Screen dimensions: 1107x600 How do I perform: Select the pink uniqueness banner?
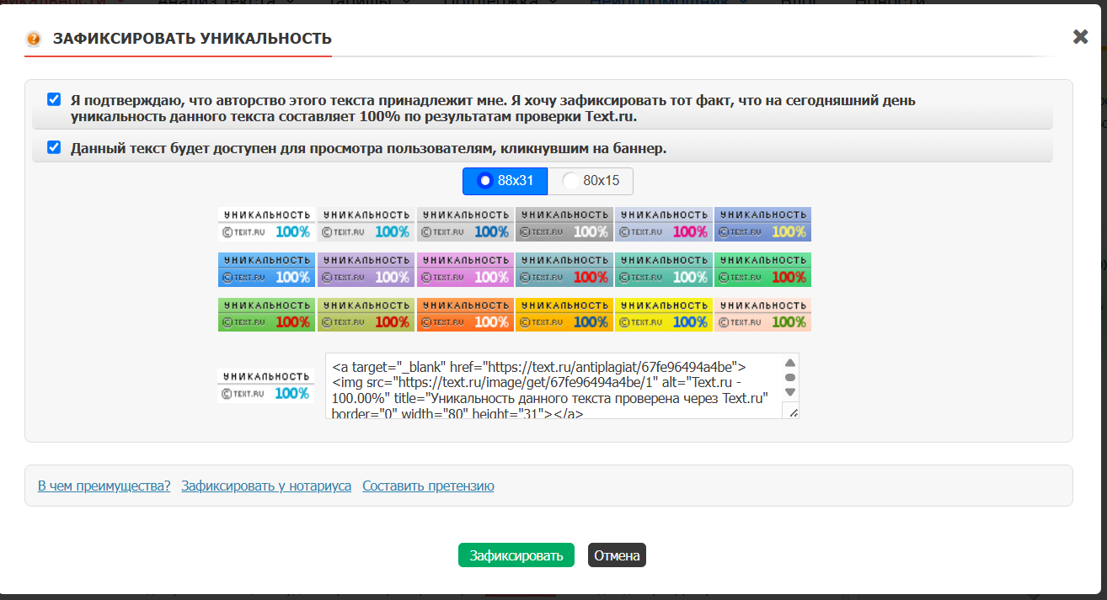coord(465,269)
